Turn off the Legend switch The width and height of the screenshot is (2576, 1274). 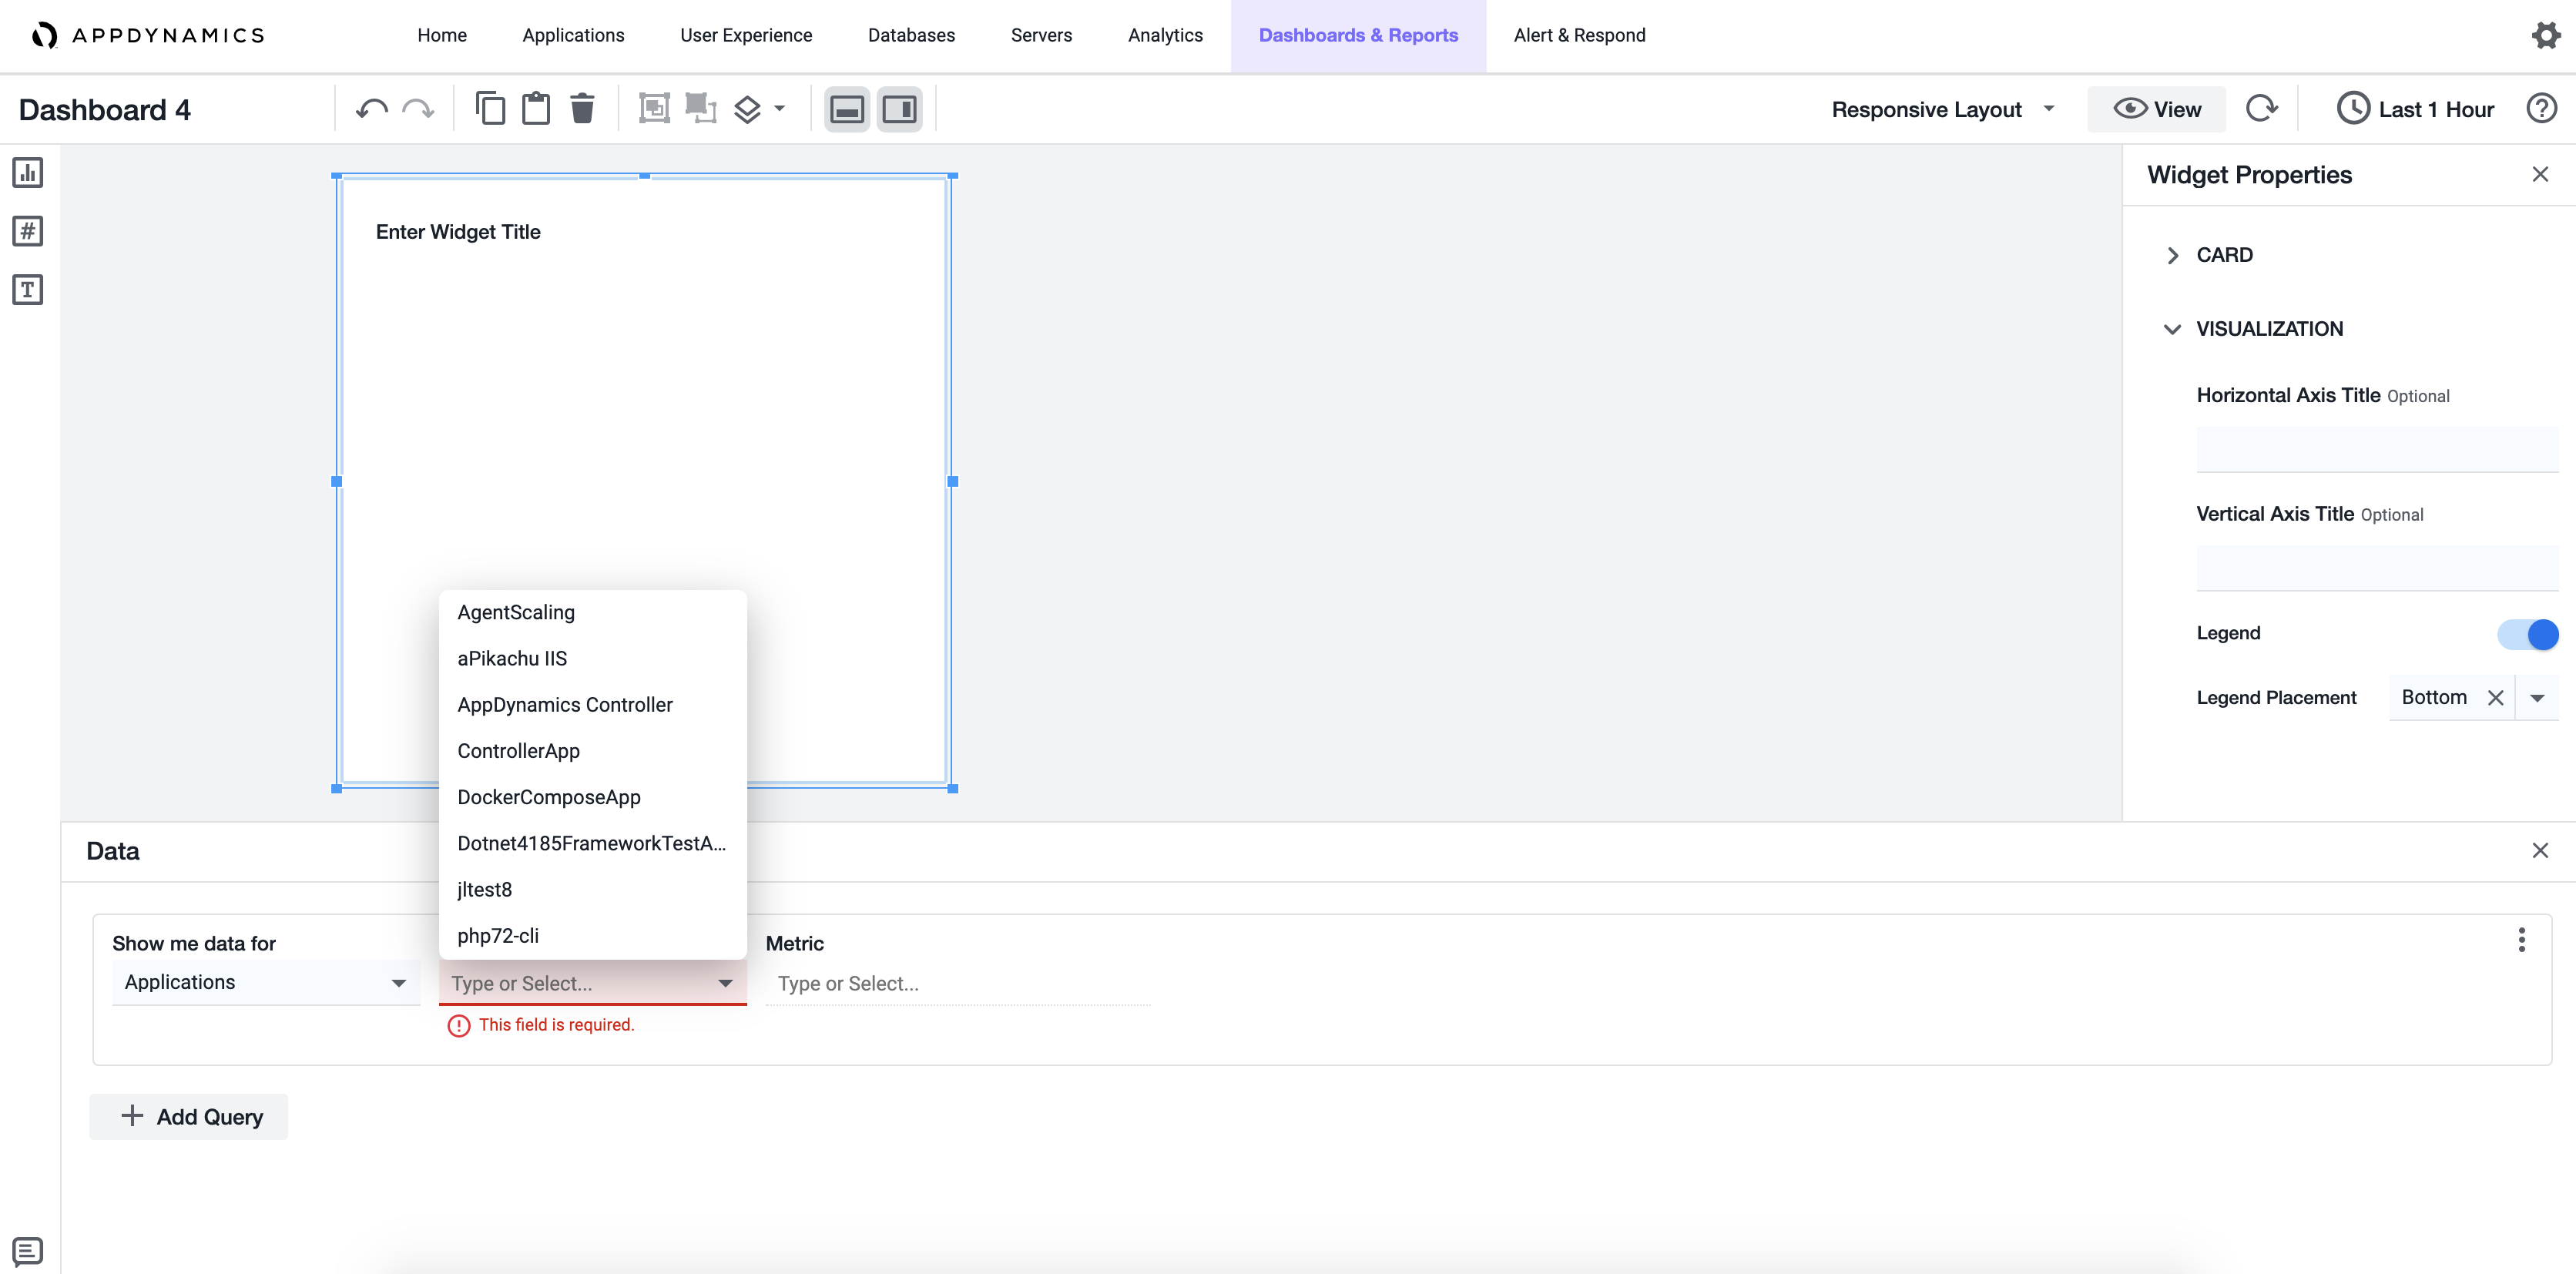tap(2527, 634)
